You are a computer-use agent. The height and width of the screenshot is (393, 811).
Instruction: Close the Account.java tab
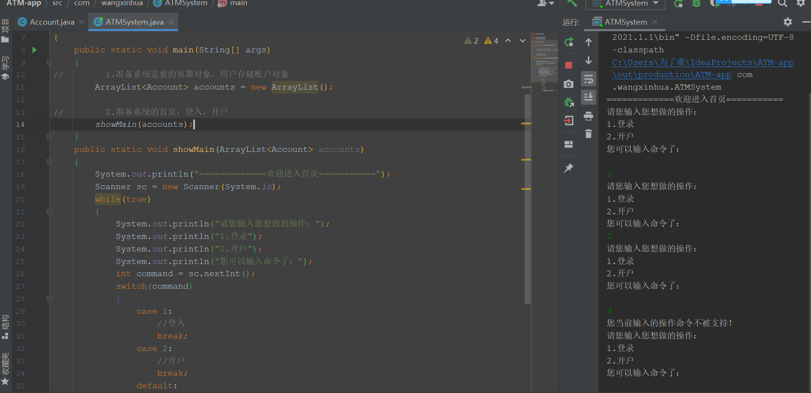click(x=81, y=22)
